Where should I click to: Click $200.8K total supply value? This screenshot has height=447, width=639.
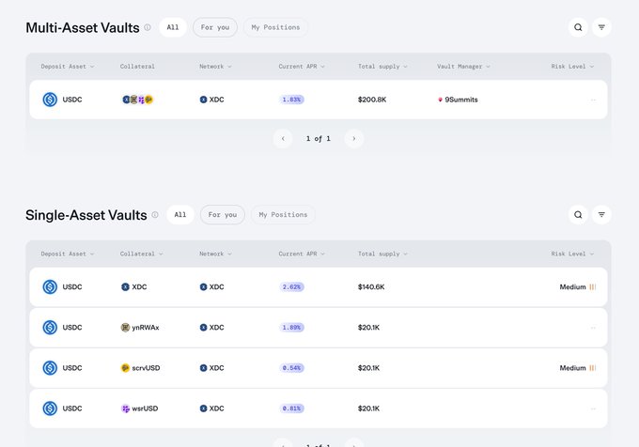tap(372, 100)
